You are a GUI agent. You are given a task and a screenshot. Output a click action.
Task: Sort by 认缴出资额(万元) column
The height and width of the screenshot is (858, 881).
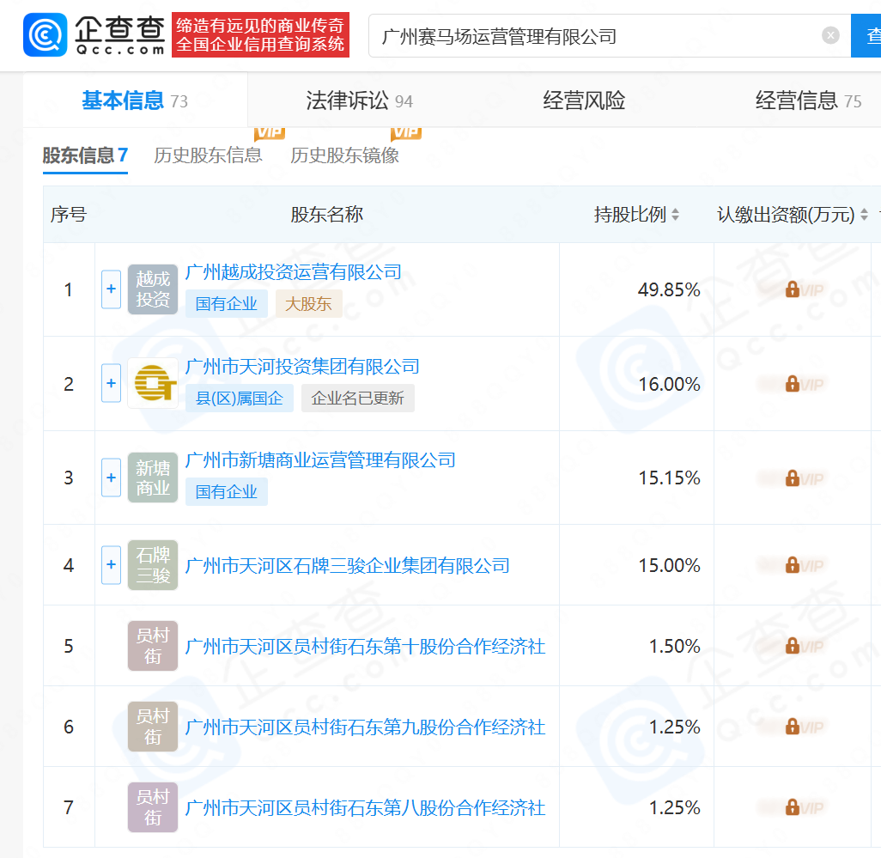click(x=864, y=215)
